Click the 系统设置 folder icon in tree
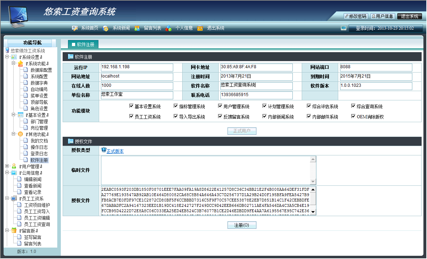This screenshot has width=427, height=259. click(x=14, y=57)
